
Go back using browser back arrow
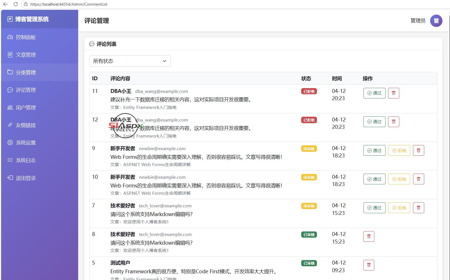point(5,4)
